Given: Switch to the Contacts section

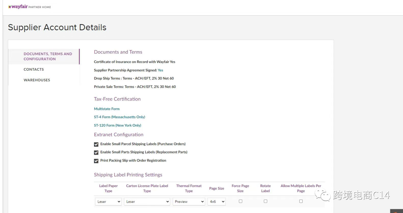Looking at the screenshot, I should tap(34, 70).
